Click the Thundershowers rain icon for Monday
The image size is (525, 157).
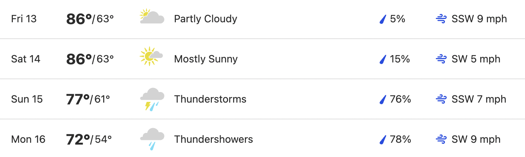(152, 139)
